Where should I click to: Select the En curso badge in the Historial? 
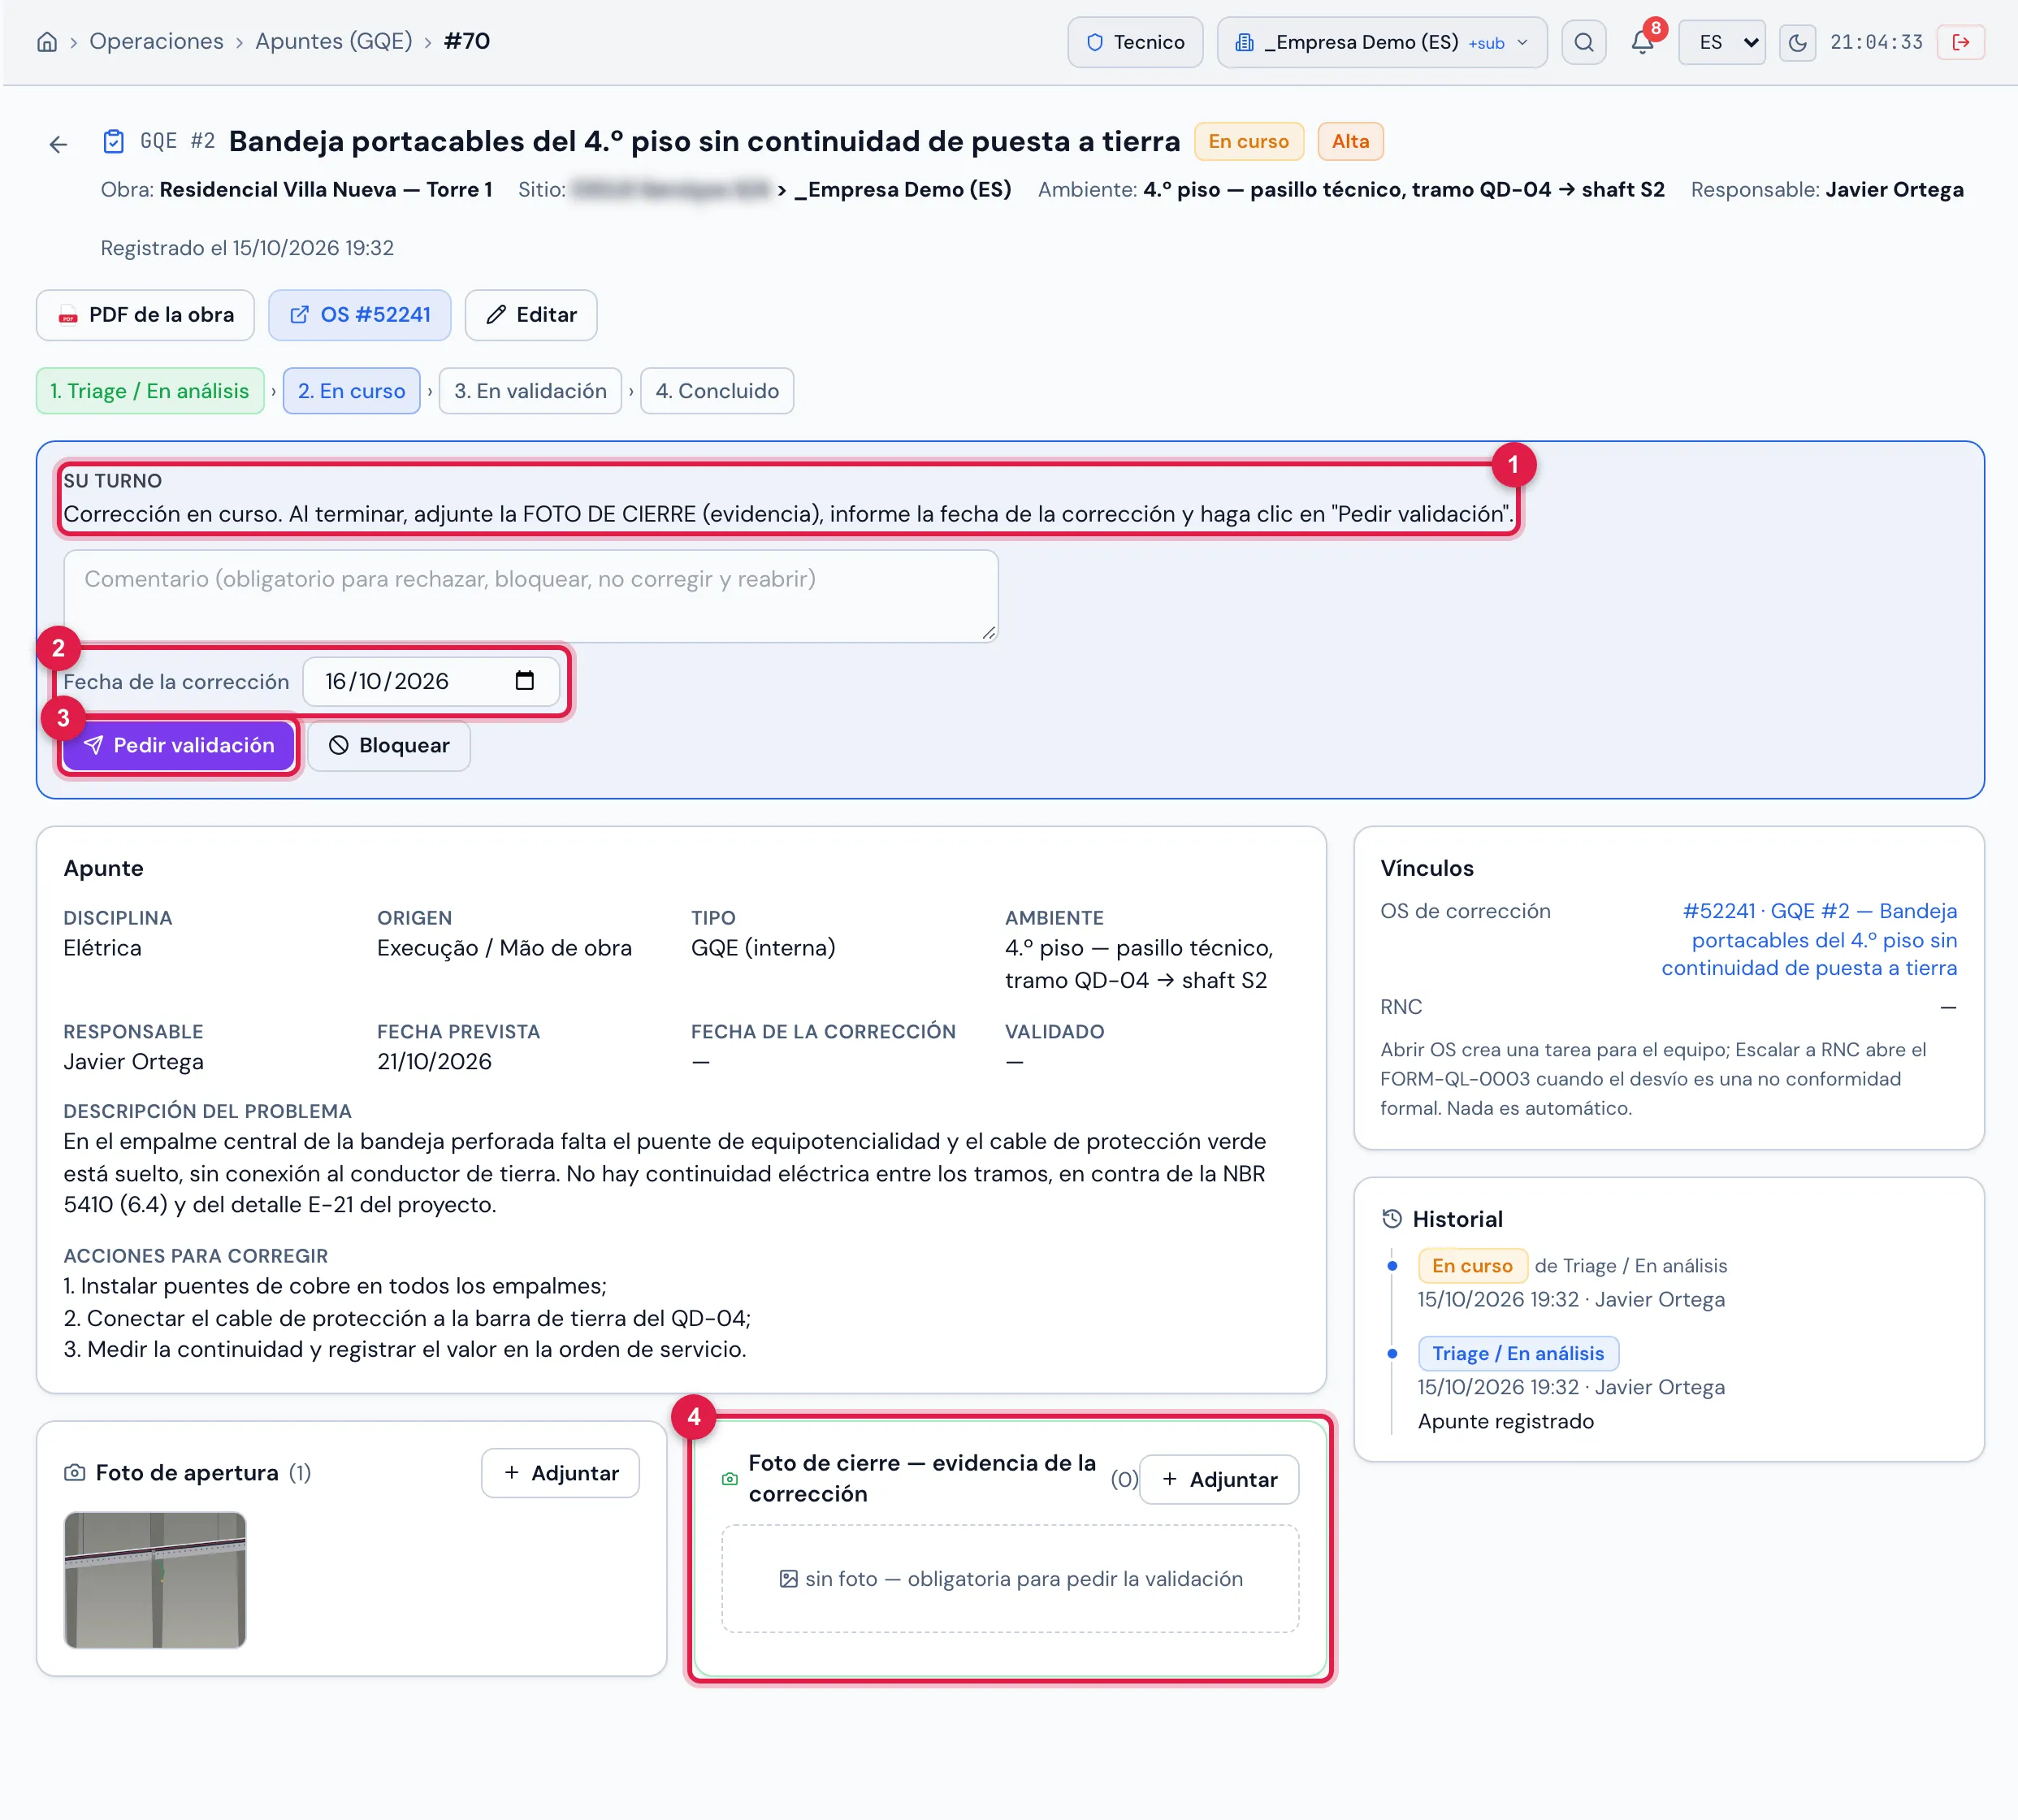click(1472, 1265)
